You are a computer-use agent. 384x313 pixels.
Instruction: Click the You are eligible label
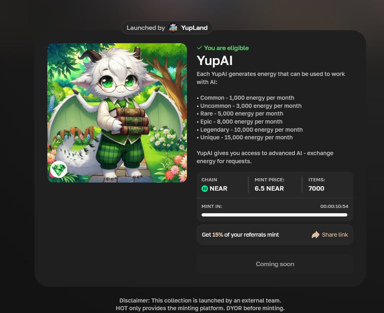[x=226, y=48]
